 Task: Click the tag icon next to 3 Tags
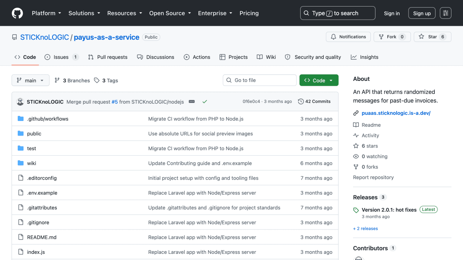pyautogui.click(x=97, y=81)
